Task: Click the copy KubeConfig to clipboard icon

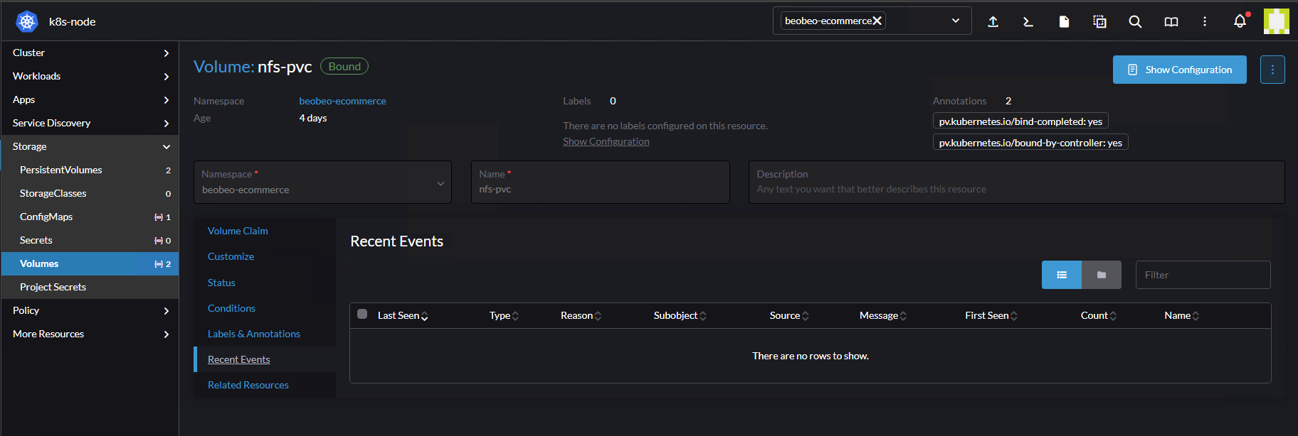Action: point(1099,22)
